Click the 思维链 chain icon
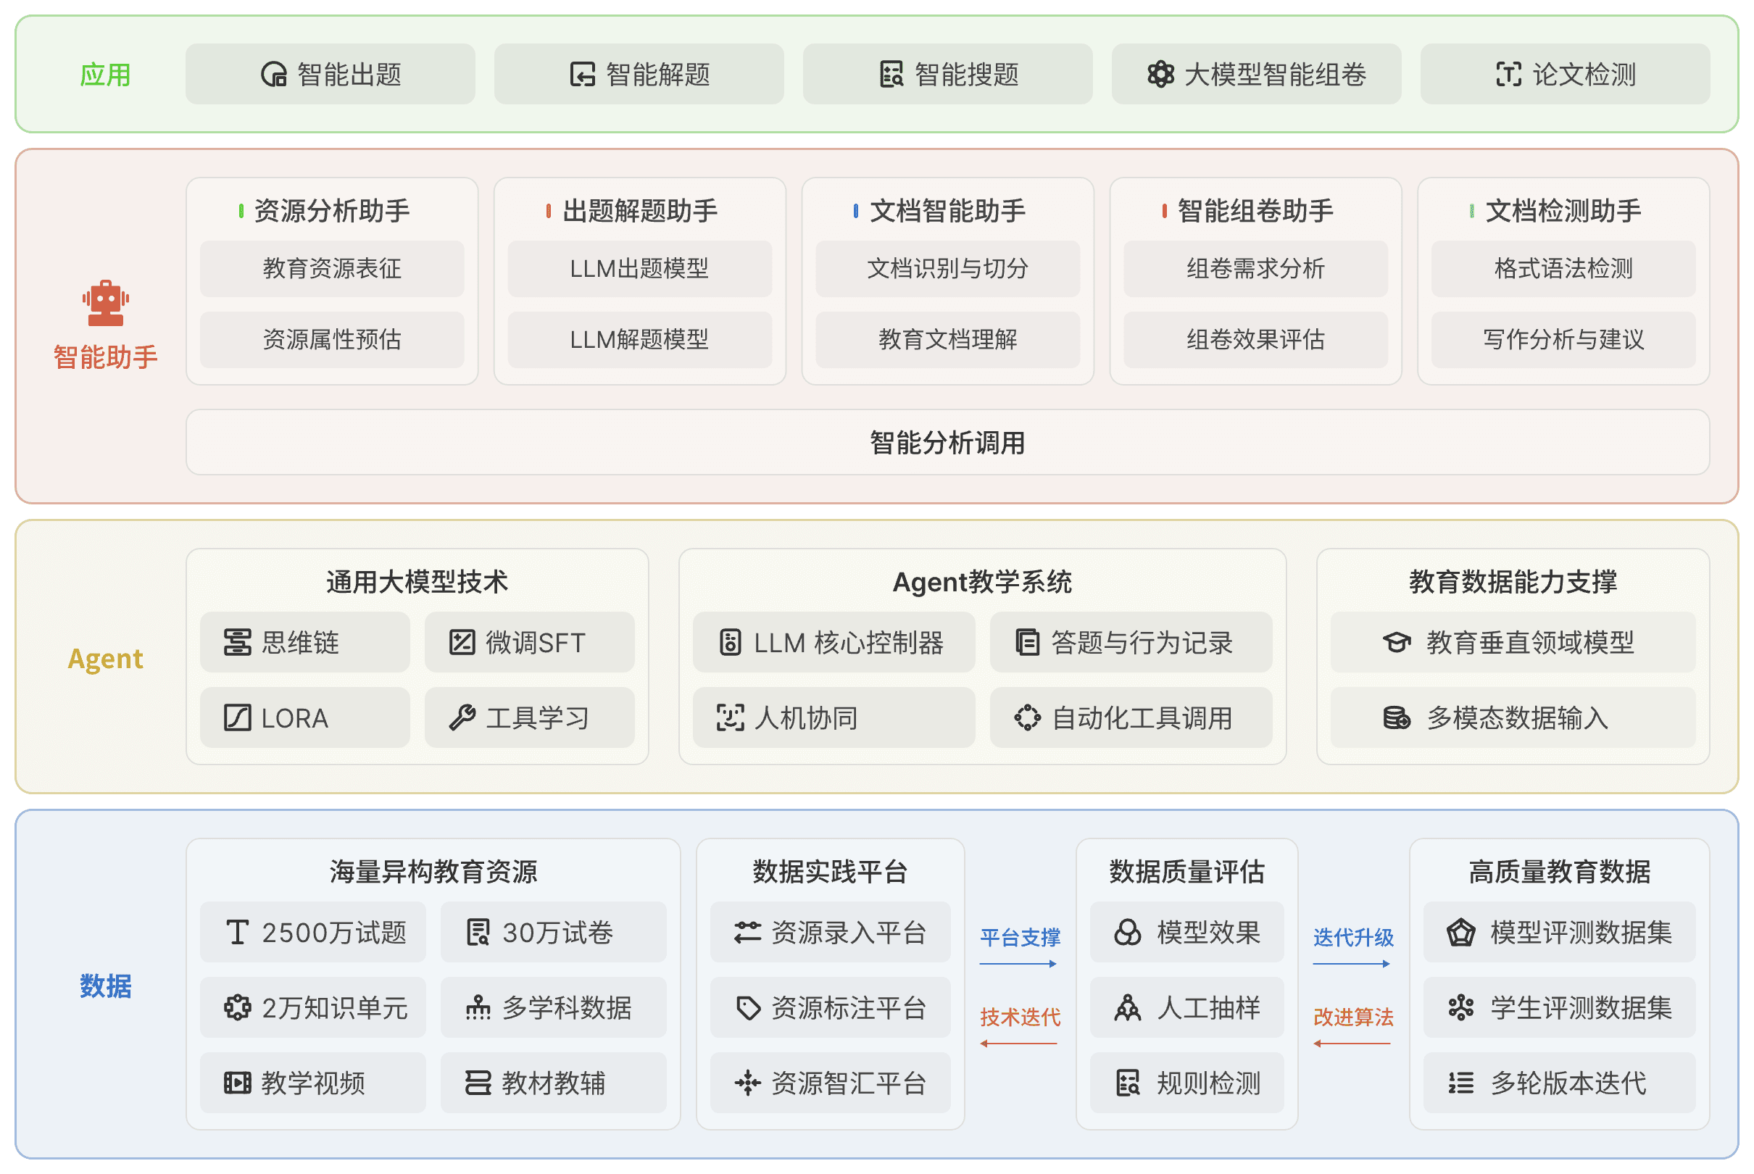1754x1174 pixels. [x=236, y=642]
